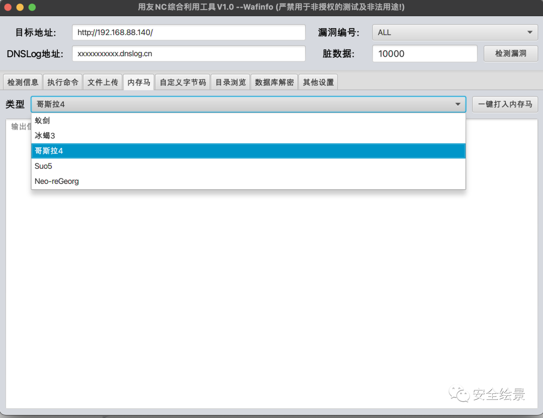
Task: Click the 检测漏洞 button
Action: pyautogui.click(x=511, y=54)
